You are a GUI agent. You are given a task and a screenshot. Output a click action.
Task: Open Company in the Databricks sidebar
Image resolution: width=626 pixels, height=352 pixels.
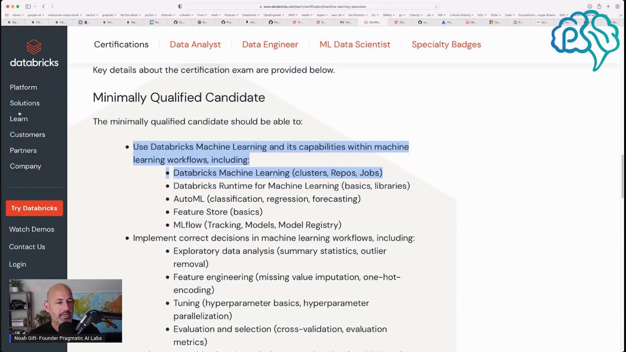(25, 166)
